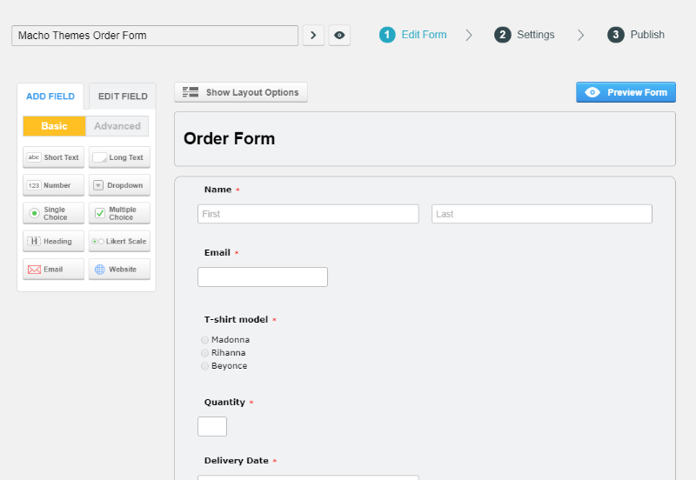
Task: Add an Email field from sidebar
Action: 53,270
